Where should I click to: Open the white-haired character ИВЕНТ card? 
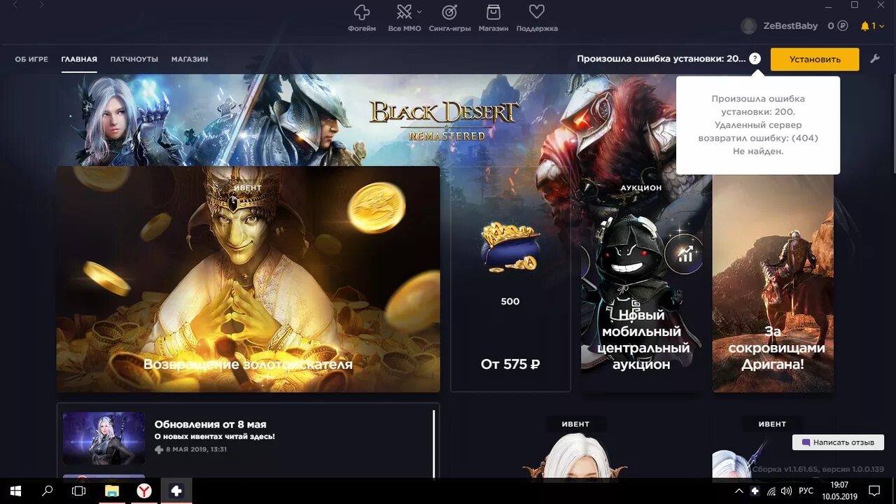pyautogui.click(x=575, y=446)
